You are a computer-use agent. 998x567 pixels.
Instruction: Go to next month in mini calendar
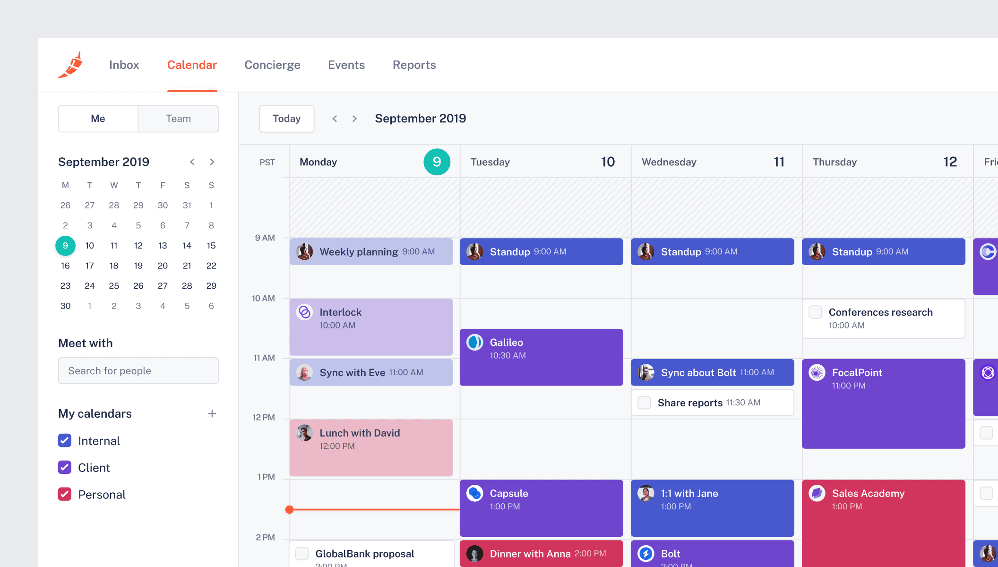(x=212, y=162)
